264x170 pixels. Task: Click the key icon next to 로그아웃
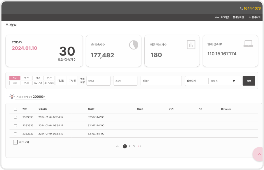coord(217,17)
